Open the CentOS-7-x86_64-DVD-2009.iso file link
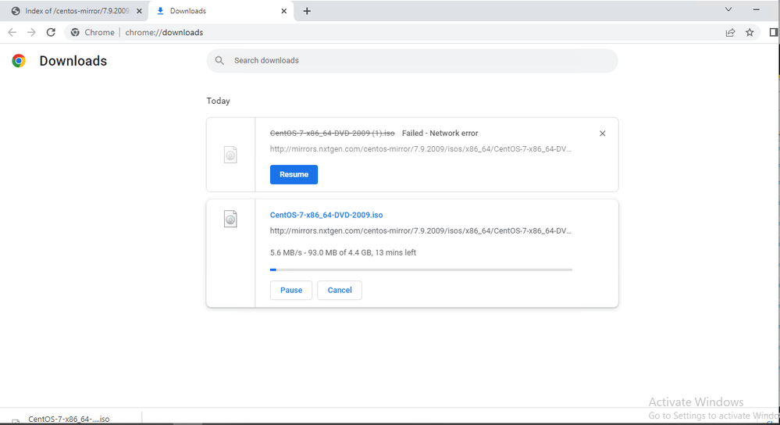The height and width of the screenshot is (425, 780). tap(326, 215)
